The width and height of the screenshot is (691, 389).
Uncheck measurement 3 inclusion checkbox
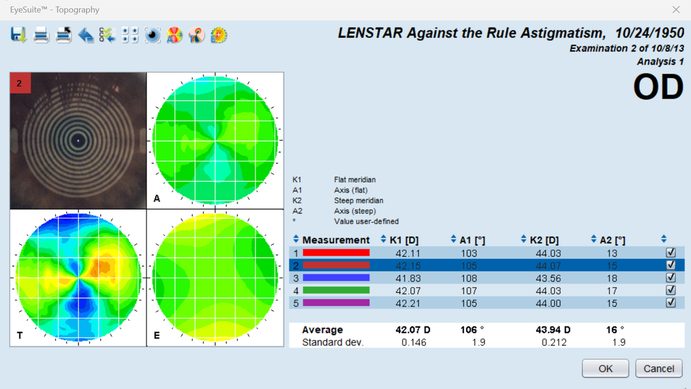tap(671, 277)
